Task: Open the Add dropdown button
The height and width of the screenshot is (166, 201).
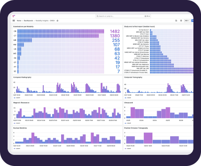Action: point(187,21)
